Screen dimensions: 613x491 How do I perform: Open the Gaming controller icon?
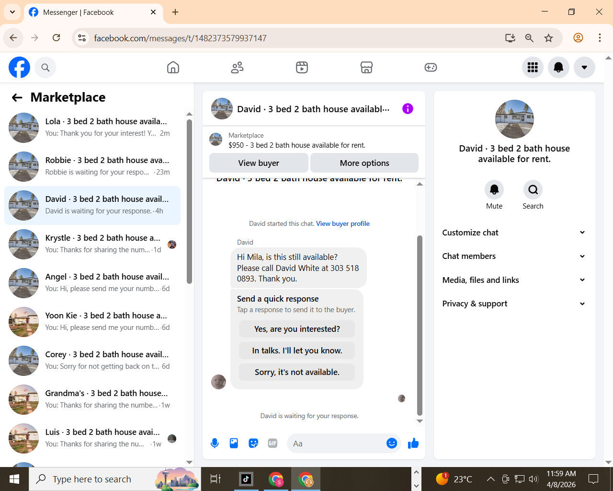[431, 68]
